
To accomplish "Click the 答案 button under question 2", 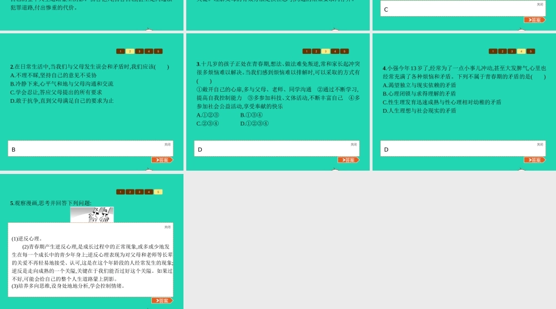I will (x=162, y=160).
